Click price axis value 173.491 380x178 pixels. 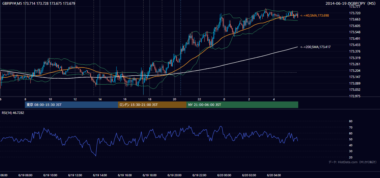tap(354, 39)
